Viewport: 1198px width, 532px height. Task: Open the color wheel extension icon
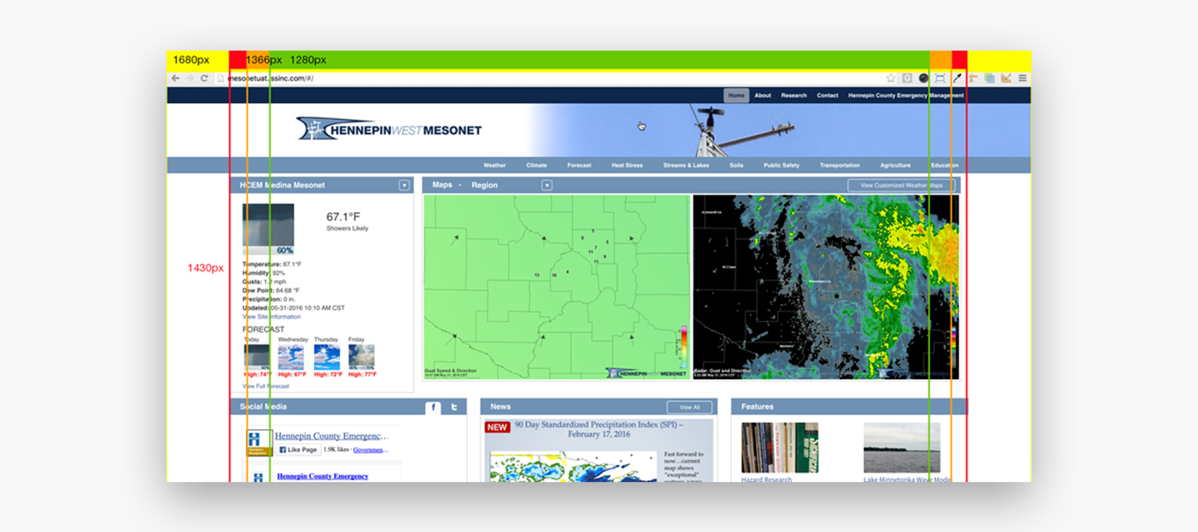click(x=924, y=78)
